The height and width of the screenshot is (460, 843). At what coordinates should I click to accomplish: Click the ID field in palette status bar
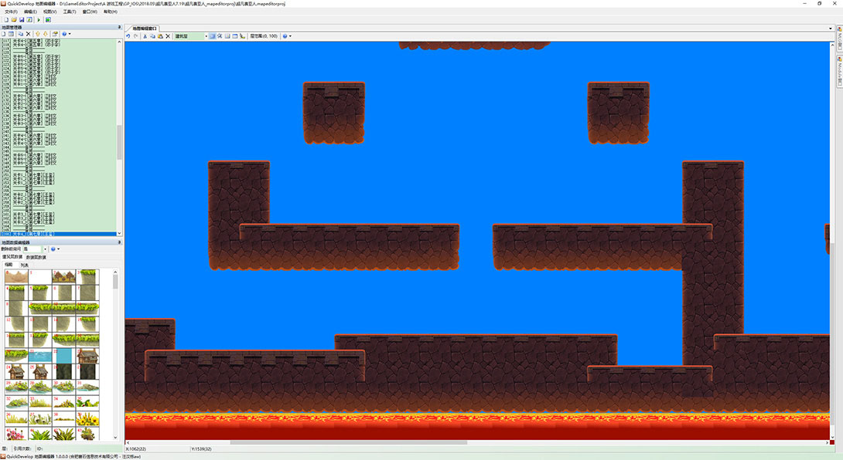tap(78, 448)
